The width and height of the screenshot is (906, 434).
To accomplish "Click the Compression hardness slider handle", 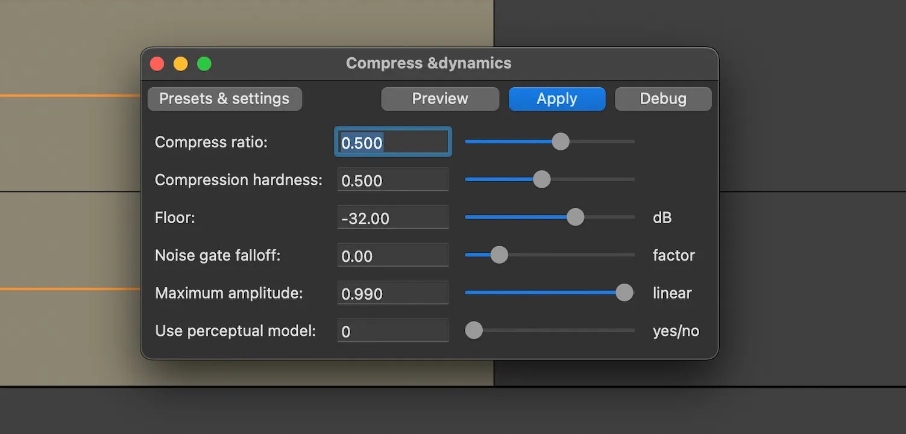I will (x=541, y=179).
